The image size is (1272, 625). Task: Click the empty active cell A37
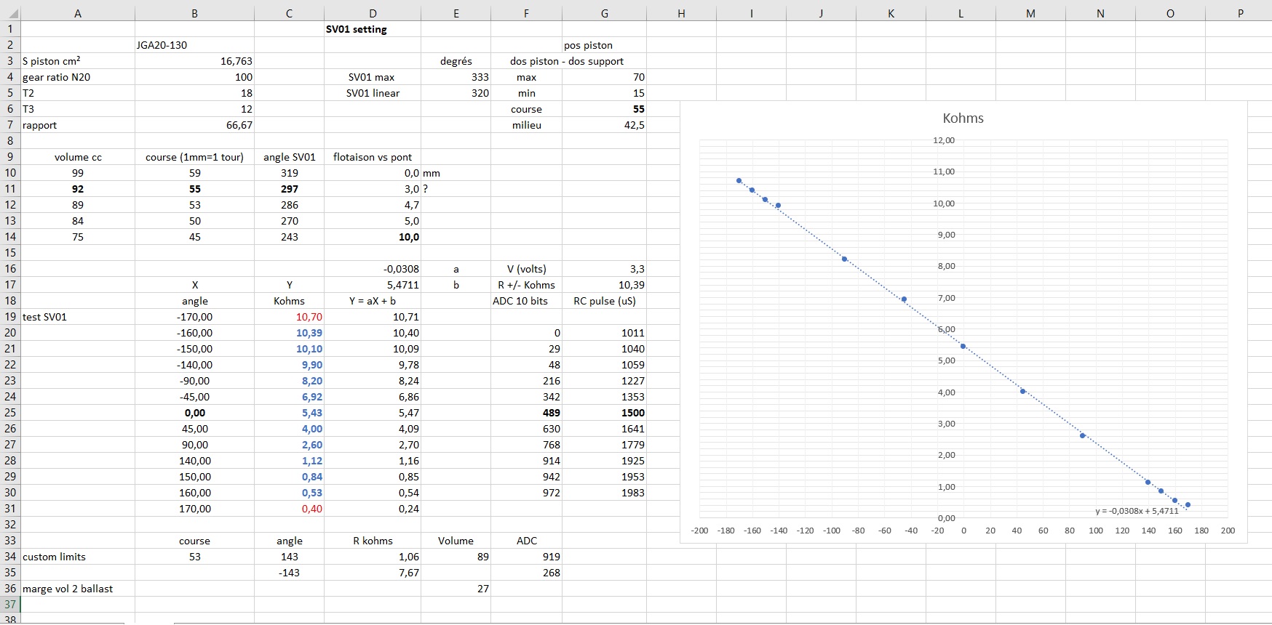(x=77, y=605)
